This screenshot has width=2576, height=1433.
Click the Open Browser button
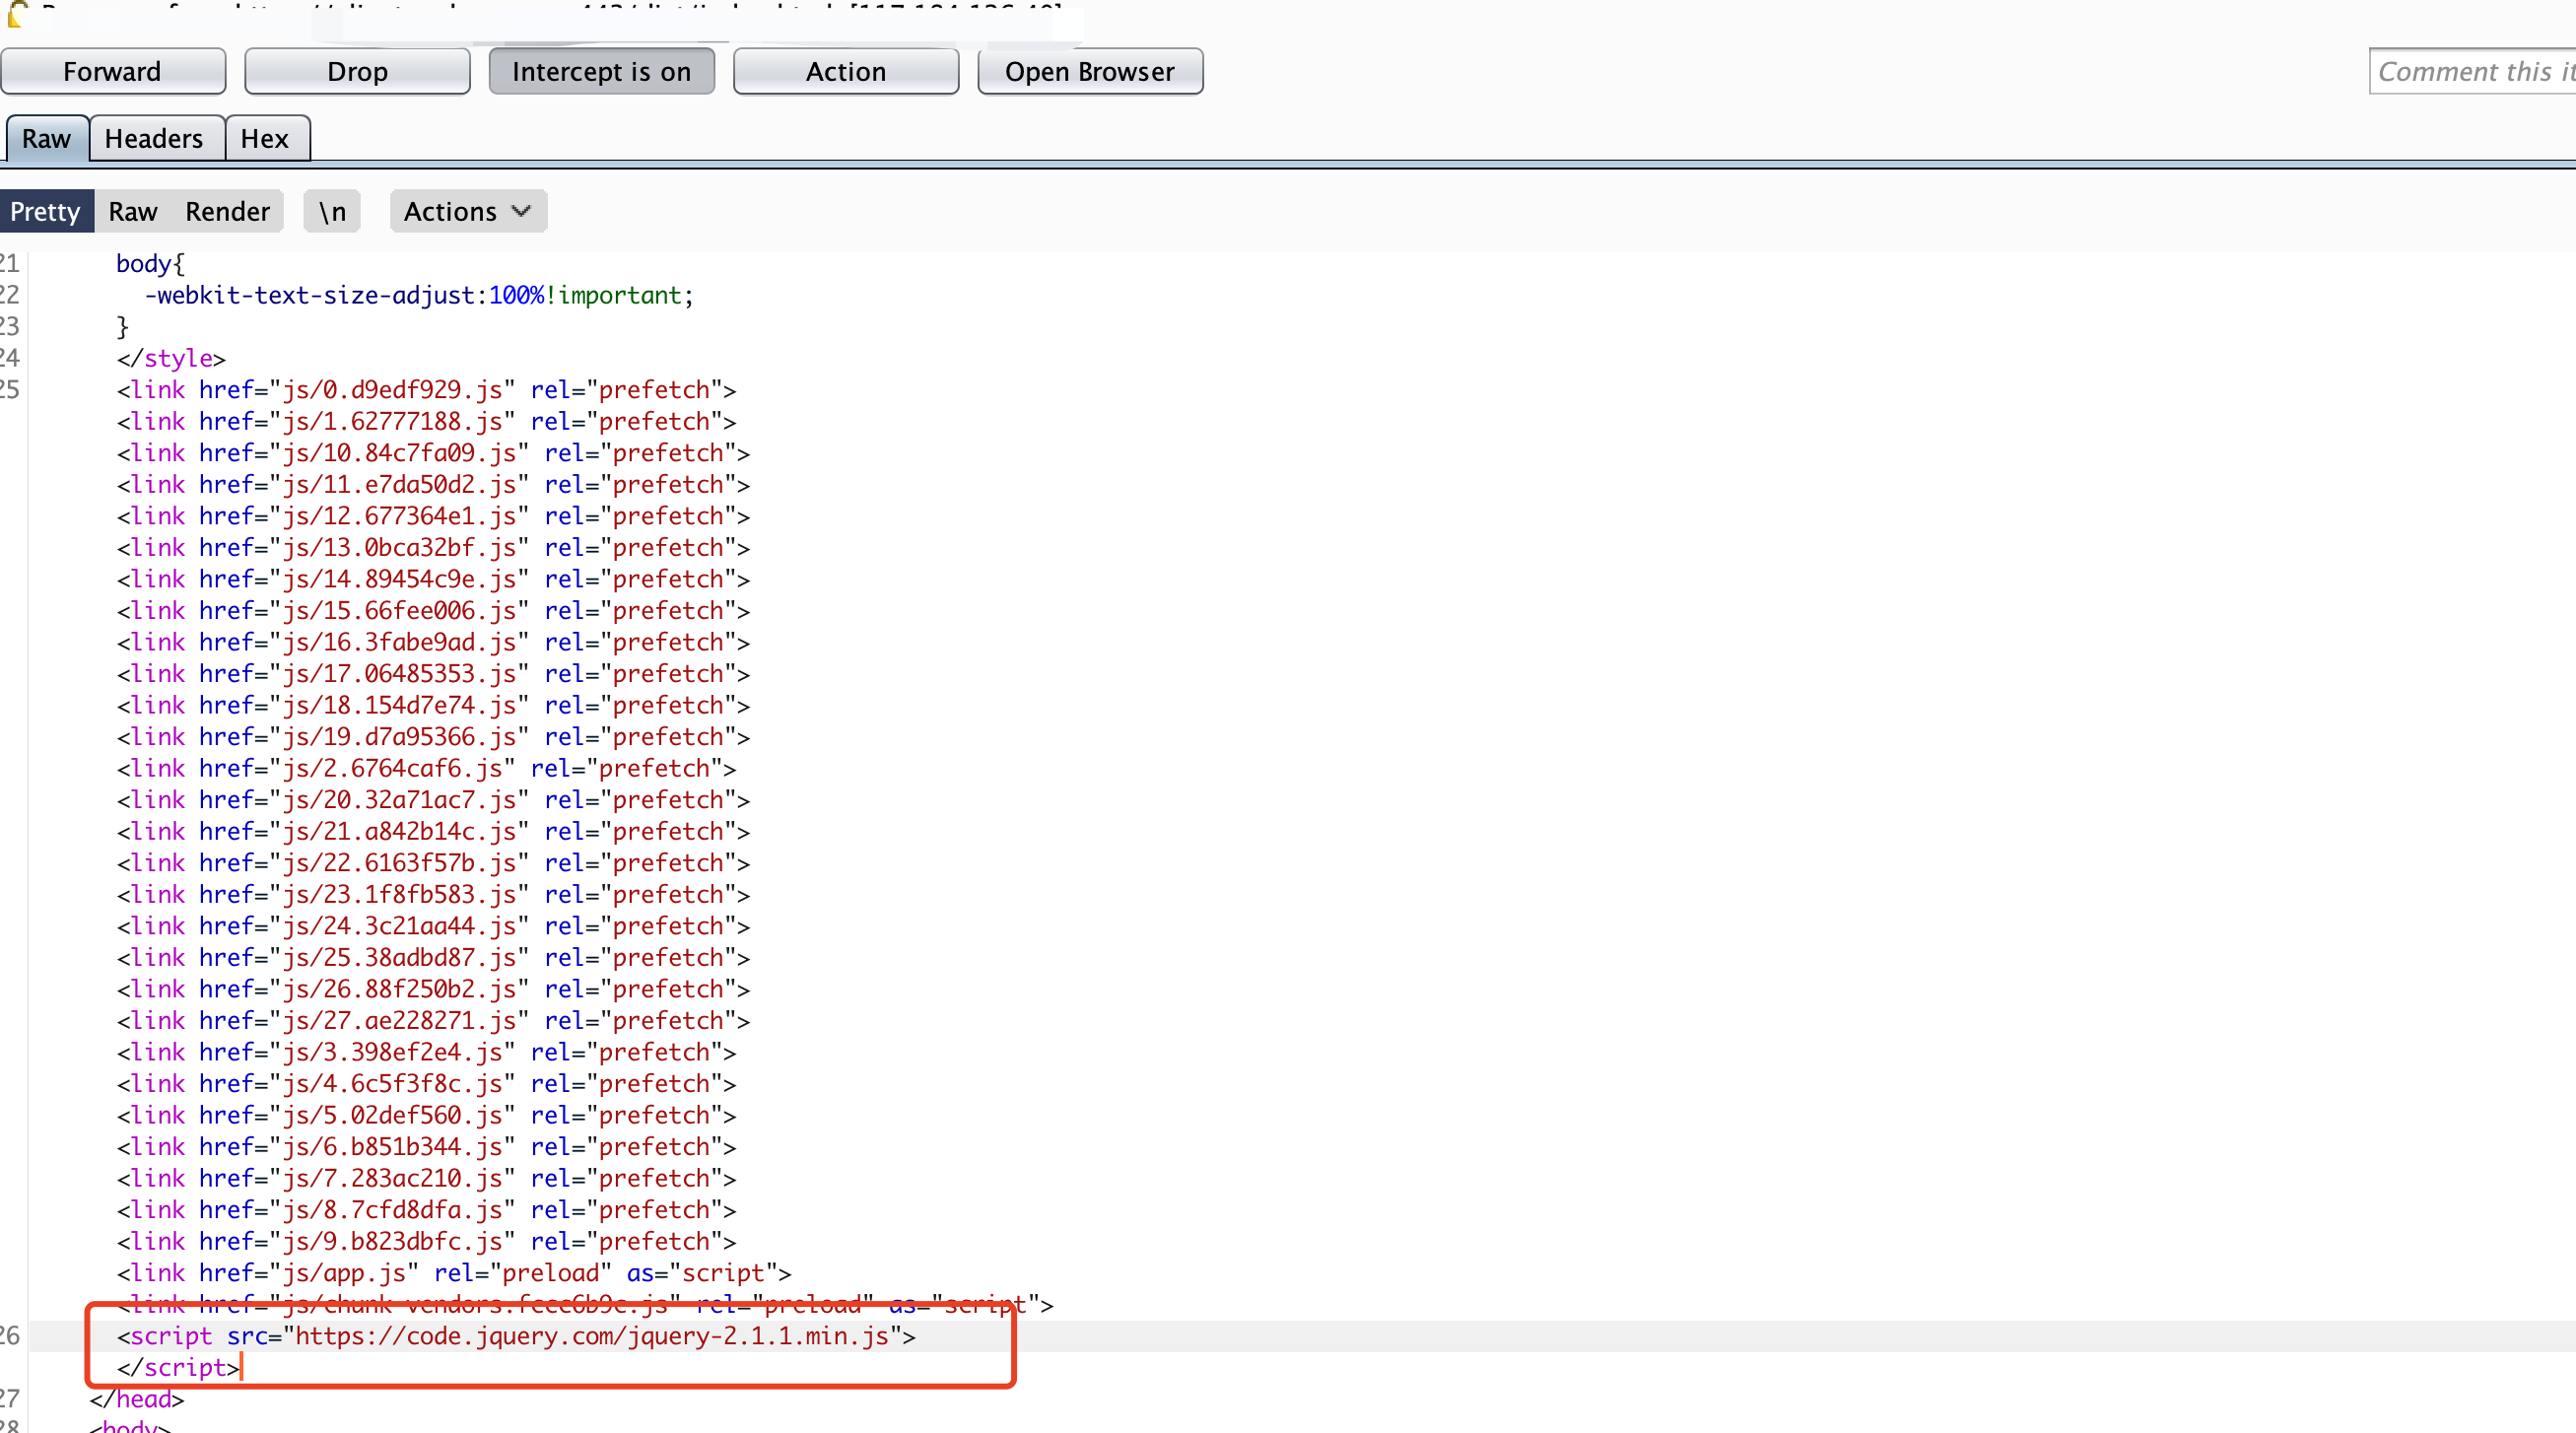1089,72
